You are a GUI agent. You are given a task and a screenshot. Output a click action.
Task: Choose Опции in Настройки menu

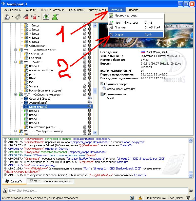tap(136, 35)
